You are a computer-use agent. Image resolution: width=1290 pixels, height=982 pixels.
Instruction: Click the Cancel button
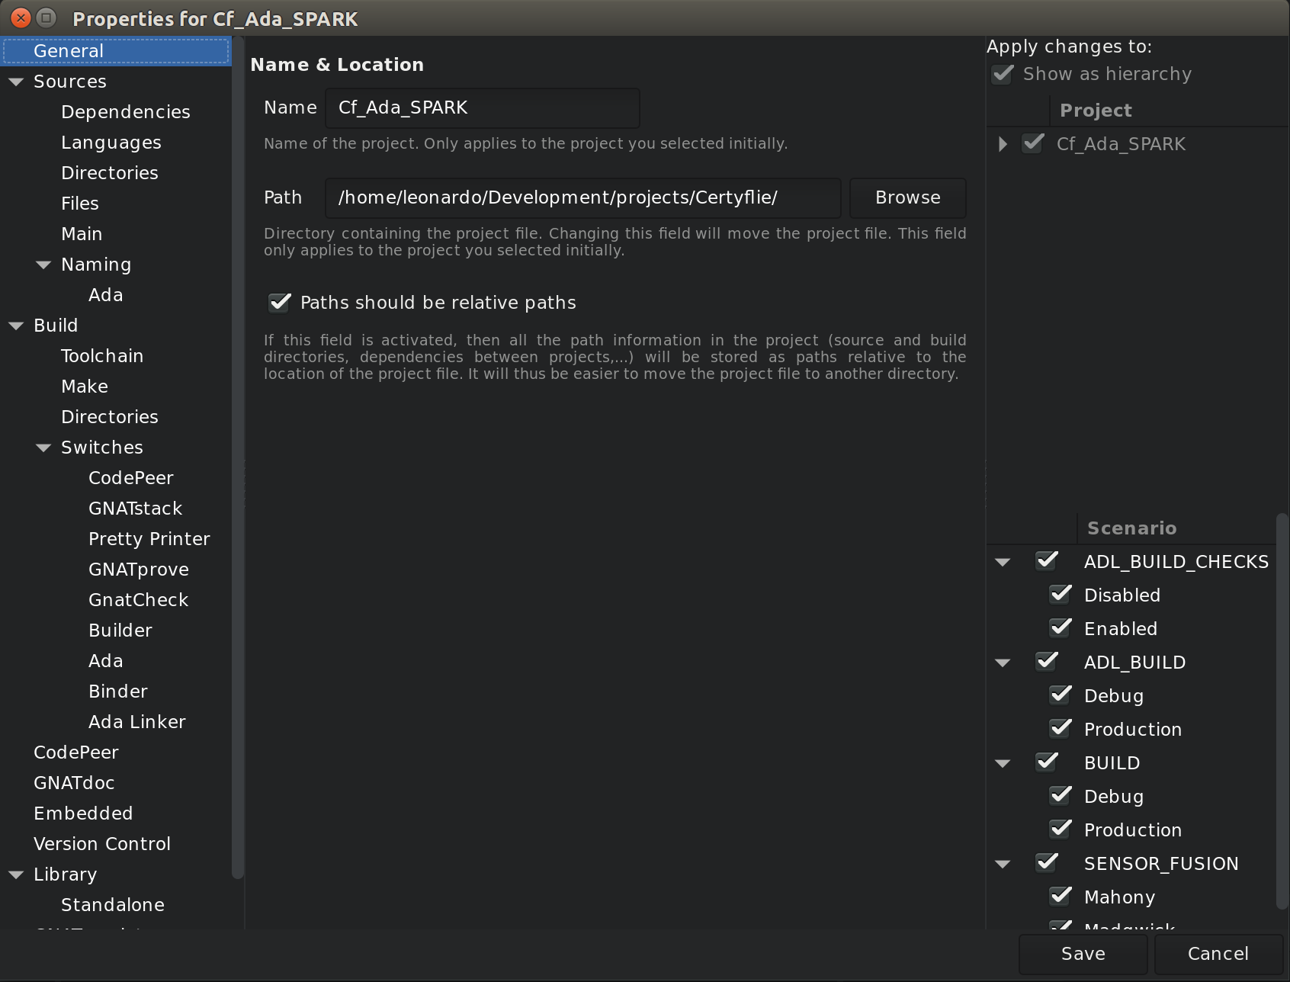1218,954
